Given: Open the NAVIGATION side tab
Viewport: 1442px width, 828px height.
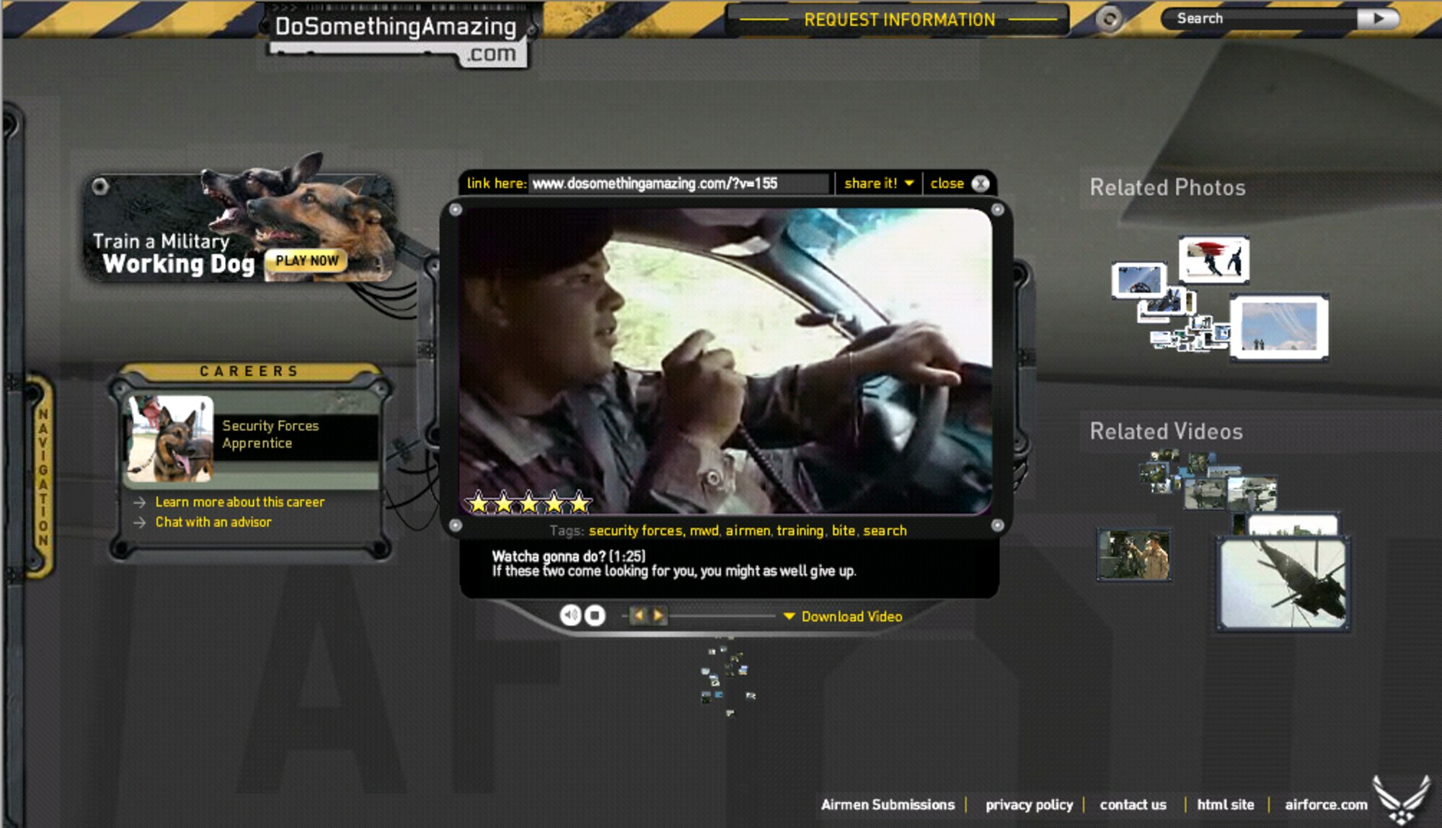Looking at the screenshot, I should click(x=42, y=476).
